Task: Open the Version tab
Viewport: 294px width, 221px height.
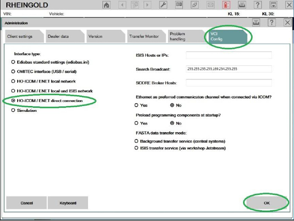Action: point(106,37)
